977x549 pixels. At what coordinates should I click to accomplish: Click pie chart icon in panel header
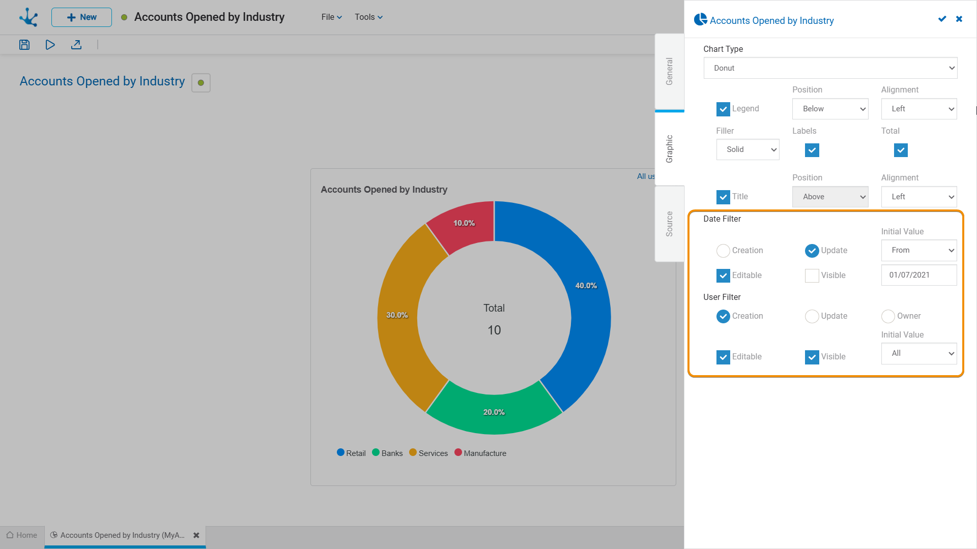point(700,20)
